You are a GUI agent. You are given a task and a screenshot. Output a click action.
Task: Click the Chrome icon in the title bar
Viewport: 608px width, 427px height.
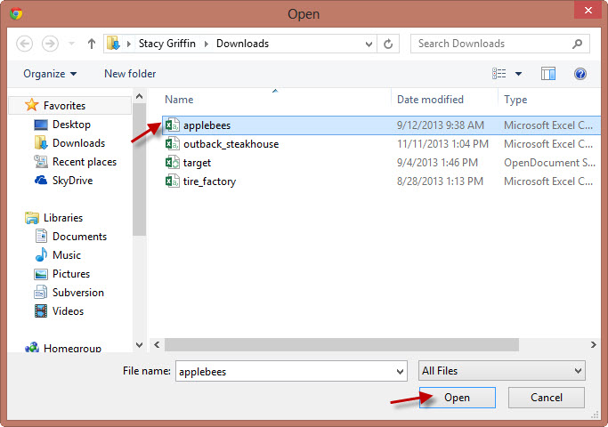(x=16, y=13)
